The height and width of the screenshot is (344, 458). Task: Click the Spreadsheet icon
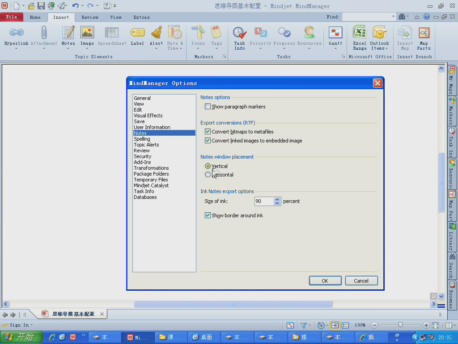(111, 32)
